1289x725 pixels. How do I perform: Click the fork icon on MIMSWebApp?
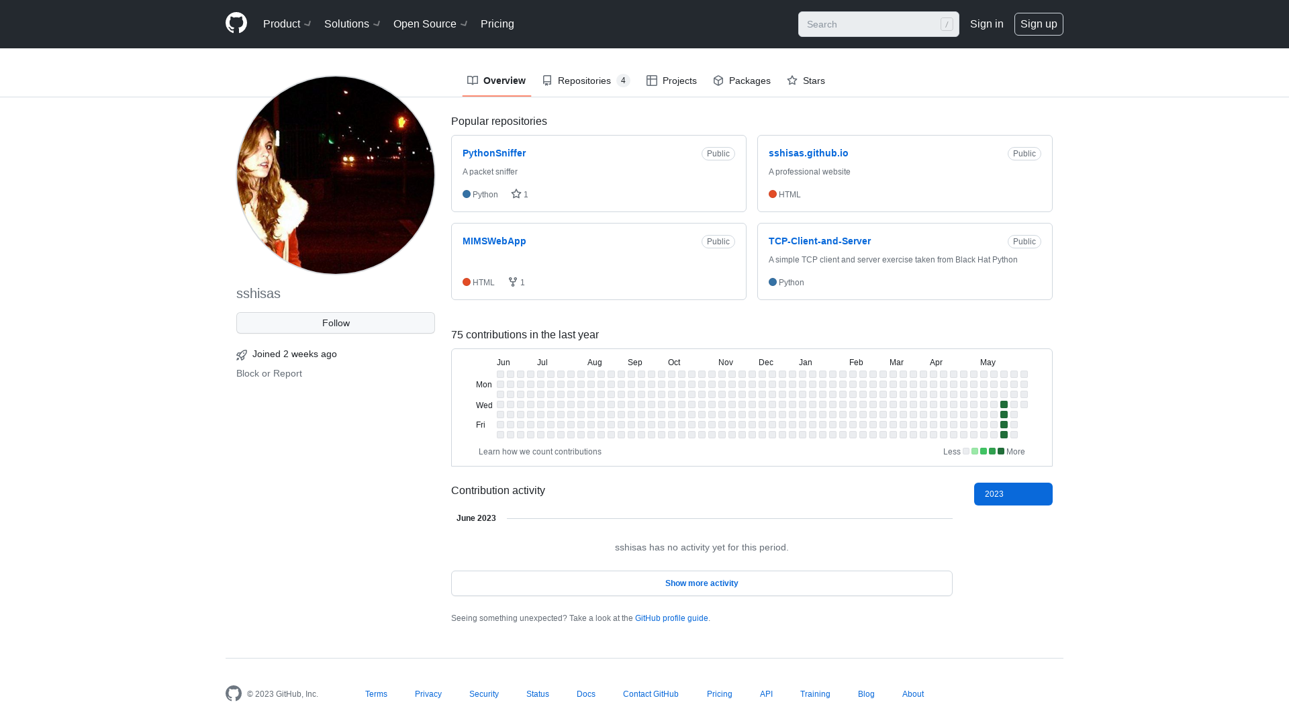513,281
